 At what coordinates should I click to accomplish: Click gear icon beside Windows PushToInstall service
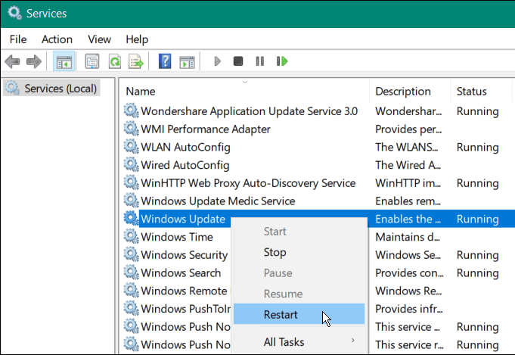click(131, 308)
